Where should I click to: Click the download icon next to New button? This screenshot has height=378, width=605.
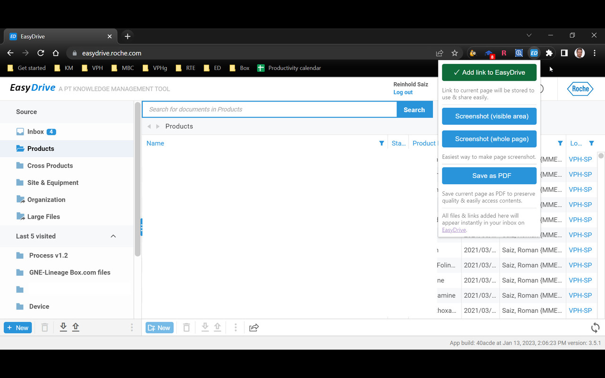click(63, 327)
